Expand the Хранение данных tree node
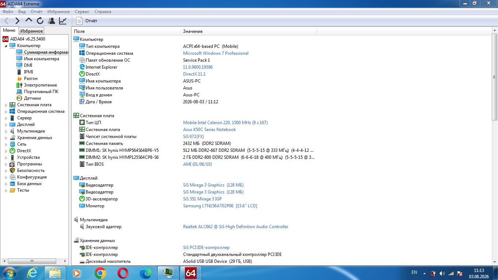 [6, 138]
